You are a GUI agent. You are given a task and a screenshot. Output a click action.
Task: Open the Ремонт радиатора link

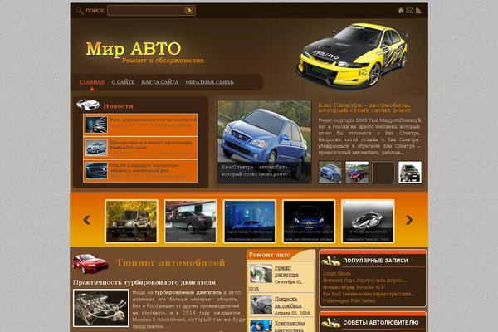286,271
